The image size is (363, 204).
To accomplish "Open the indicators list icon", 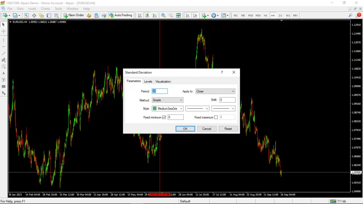I will pyautogui.click(x=204, y=16).
